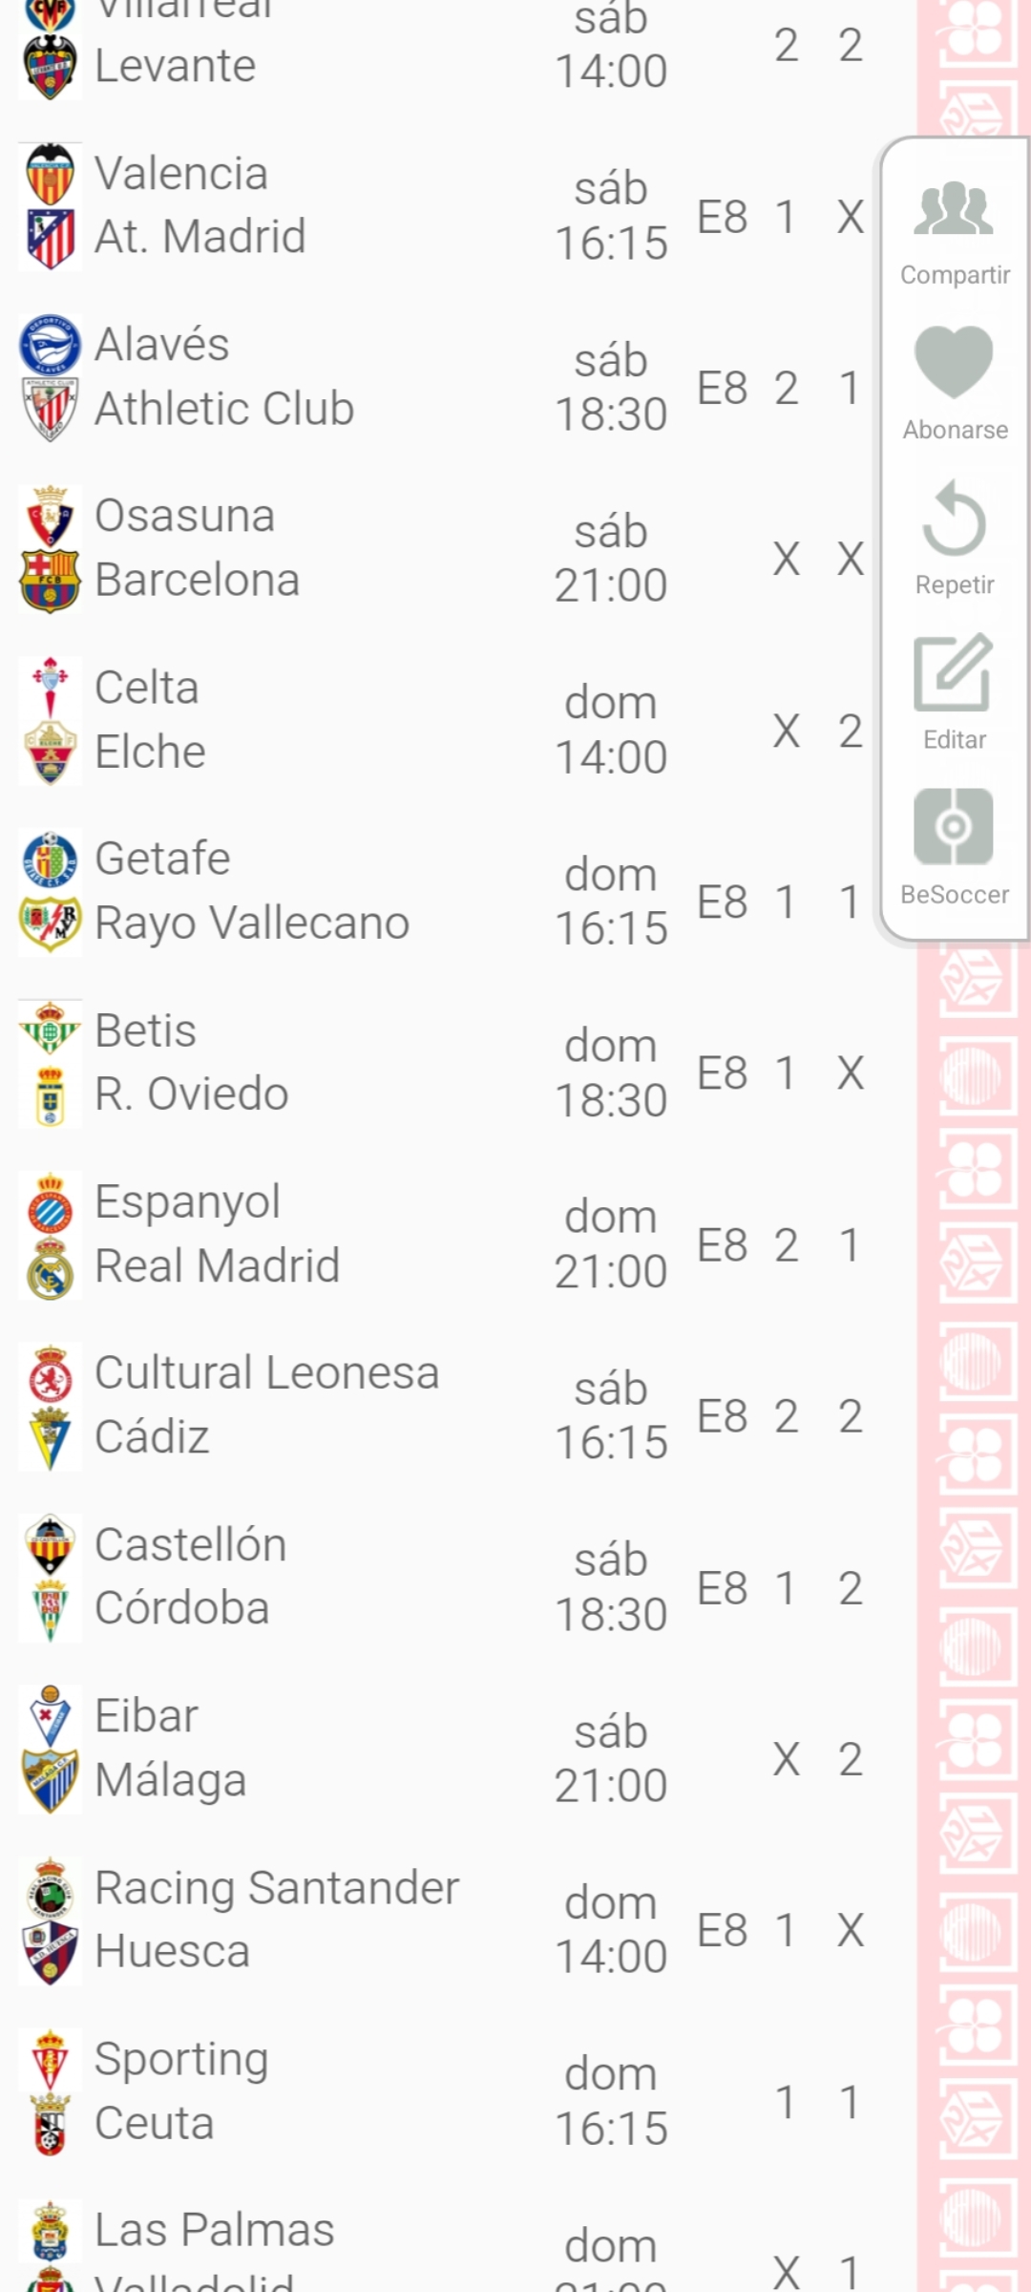Tap the Real Madrid club crest
This screenshot has height=2292, width=1031.
click(x=51, y=1267)
